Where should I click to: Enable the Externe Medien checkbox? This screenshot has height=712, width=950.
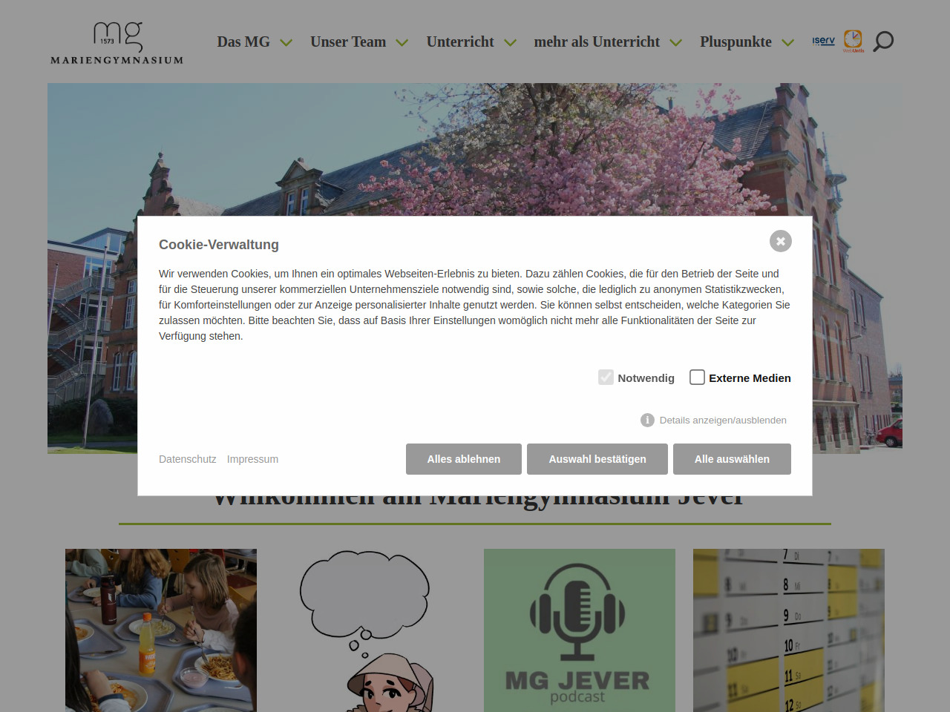[697, 378]
